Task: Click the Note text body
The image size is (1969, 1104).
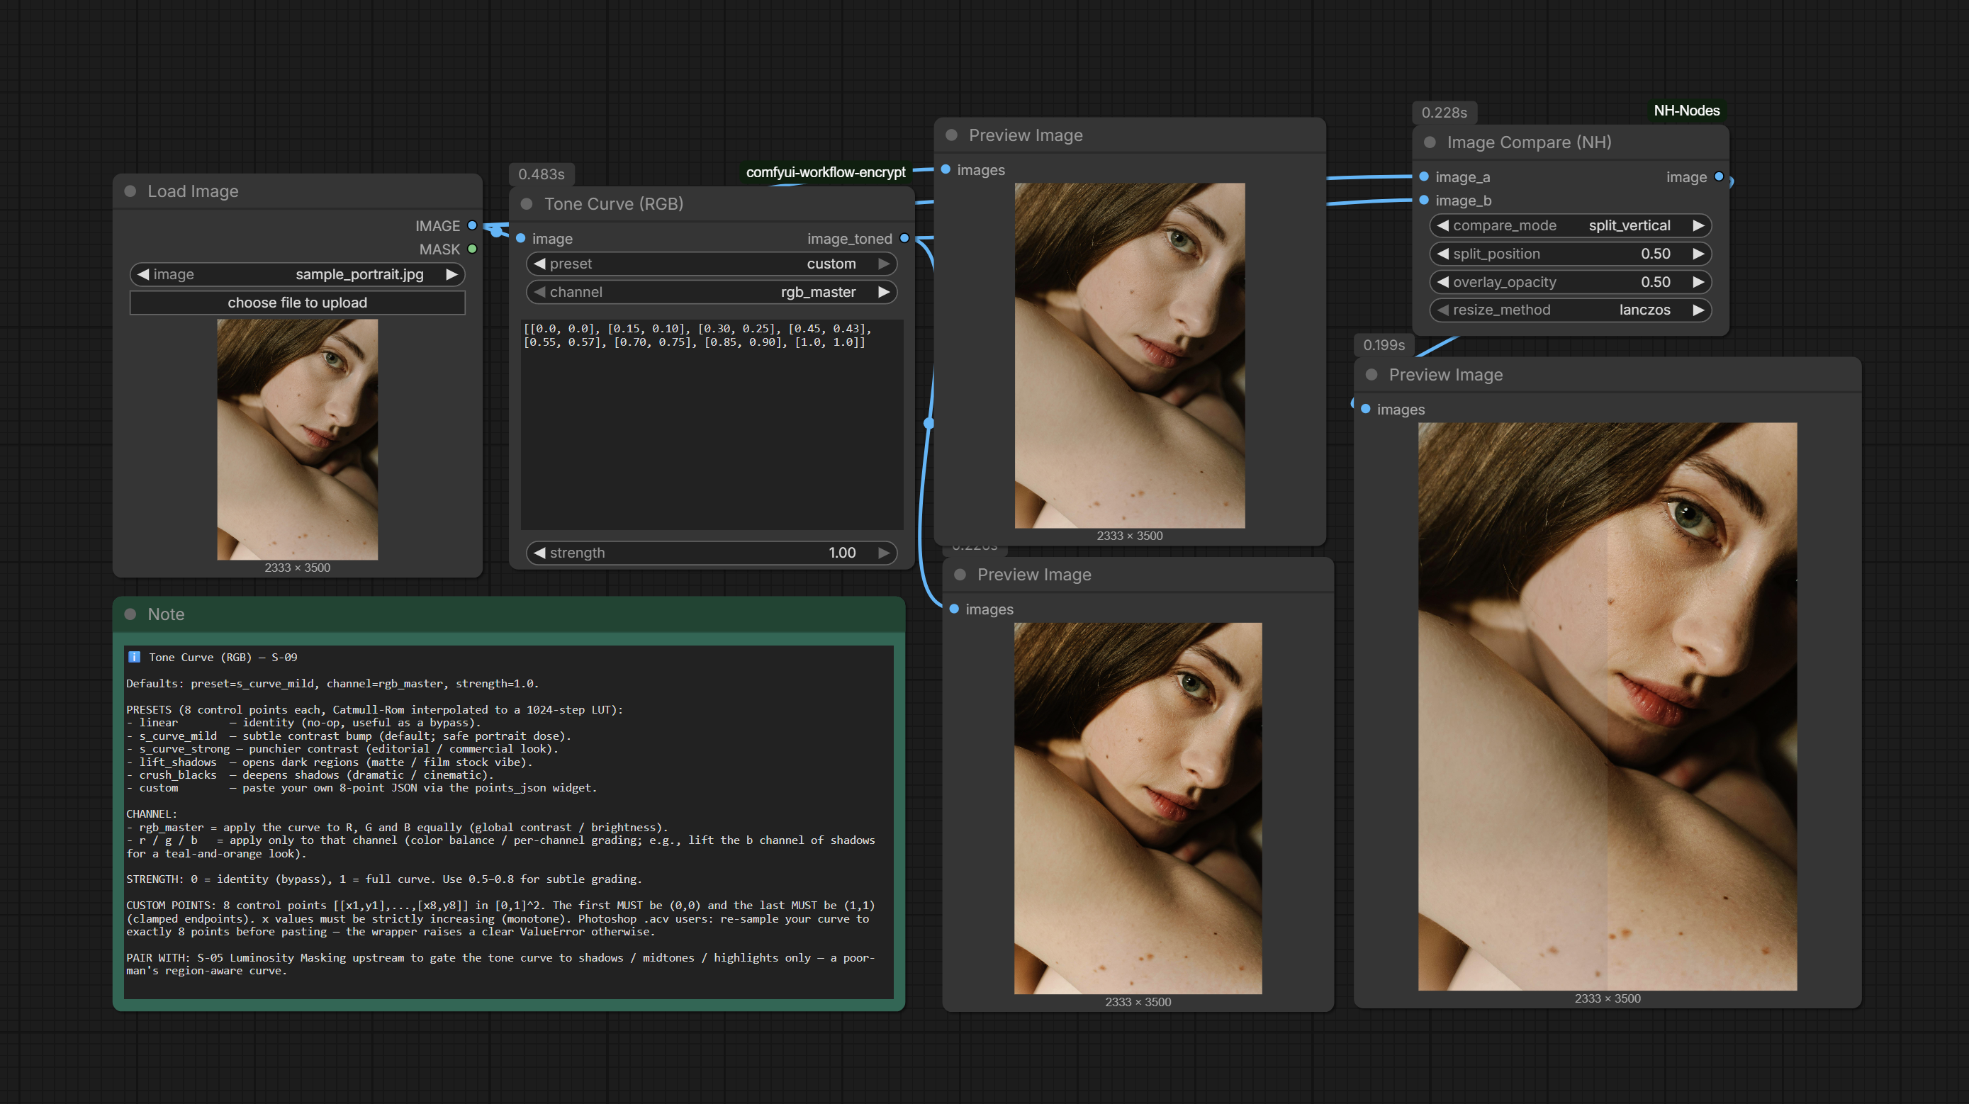Action: [x=508, y=821]
